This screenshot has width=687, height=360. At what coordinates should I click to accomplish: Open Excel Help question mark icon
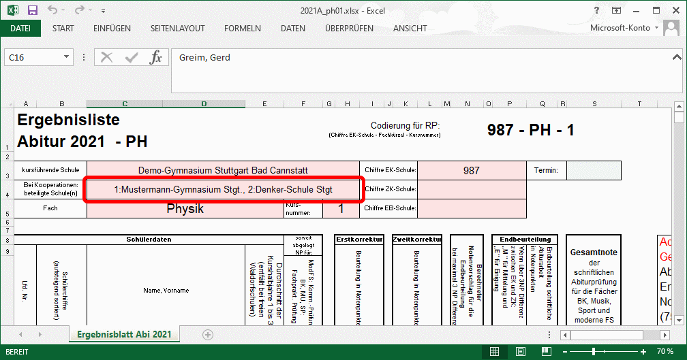(598, 10)
